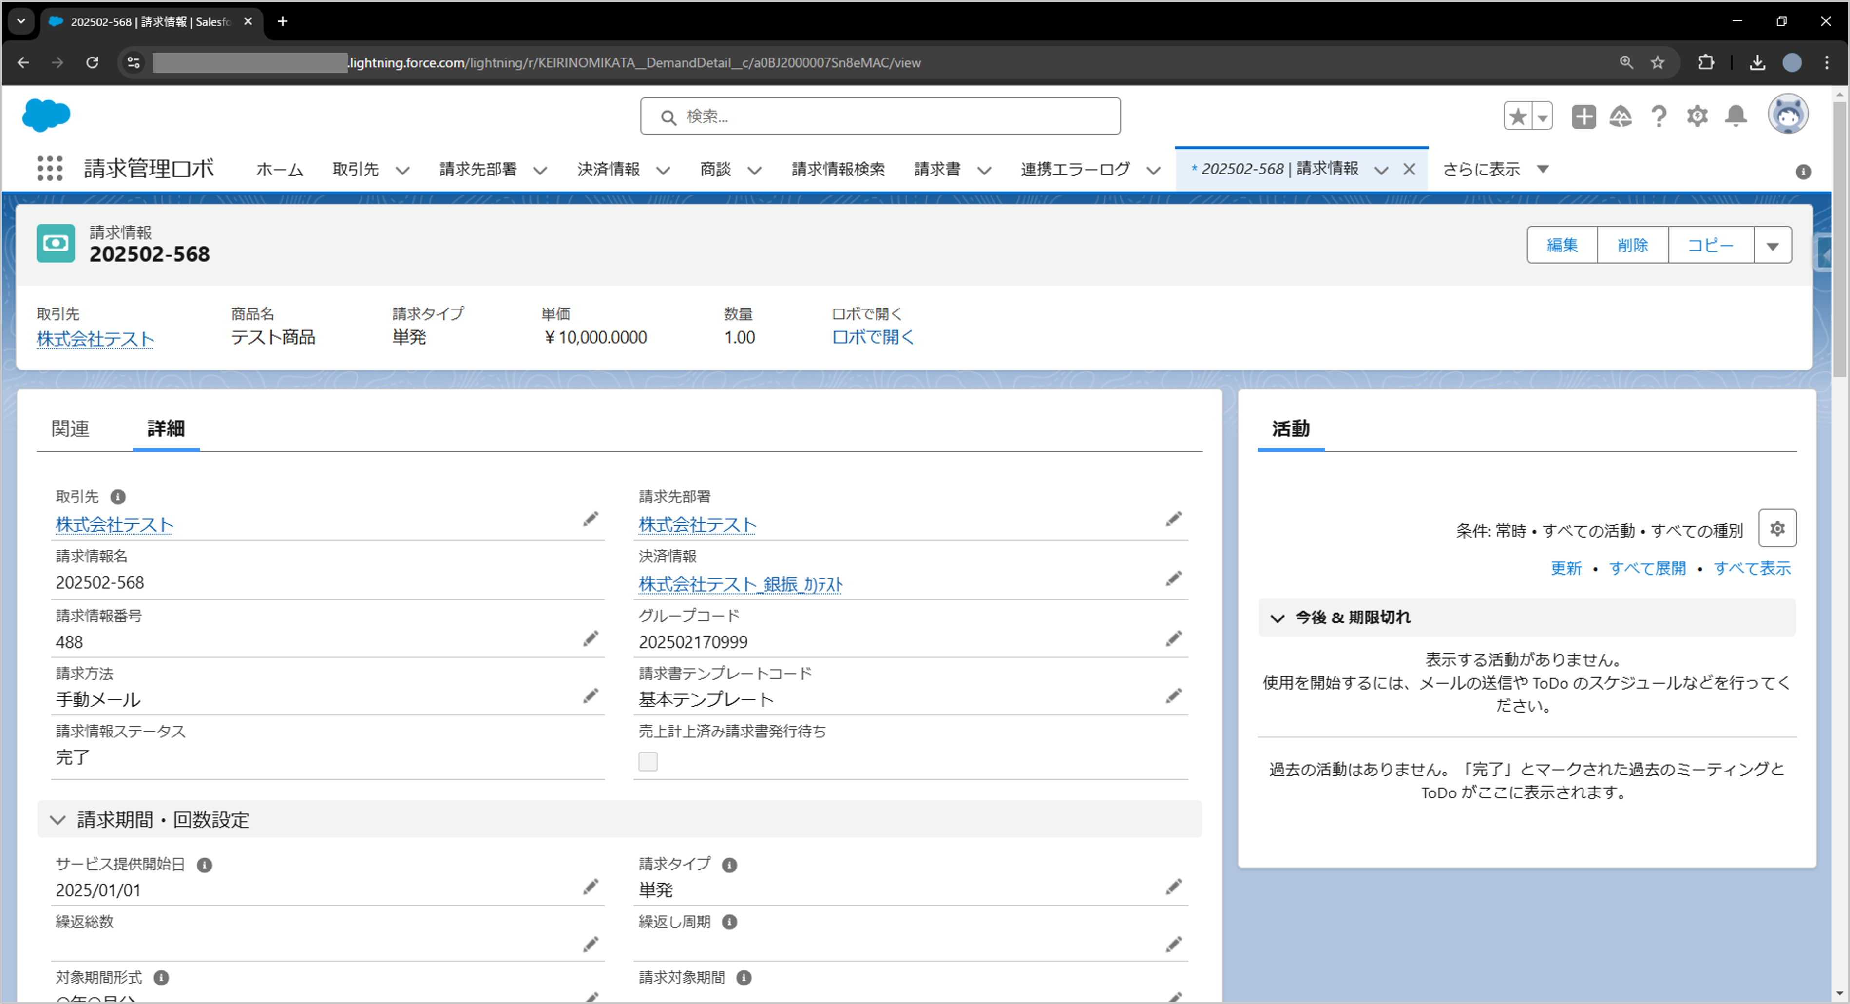Open activity filter settings gear
Viewport: 1850px width, 1004px height.
[1777, 529]
